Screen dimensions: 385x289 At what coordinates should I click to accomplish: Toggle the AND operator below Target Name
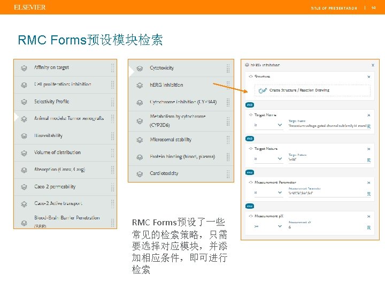[250, 139]
